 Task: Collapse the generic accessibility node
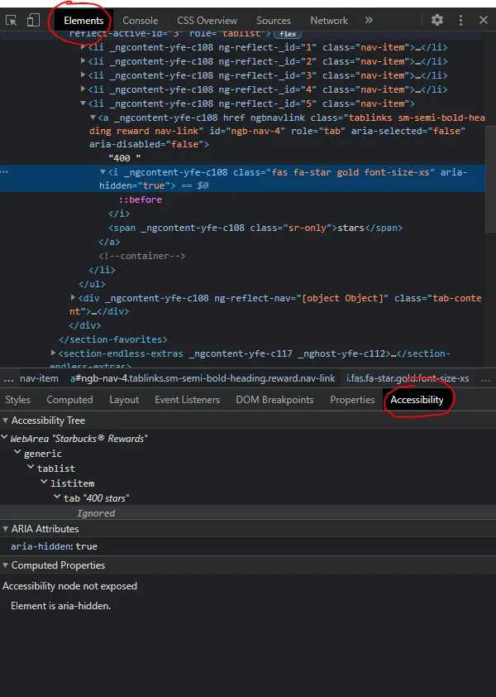pyautogui.click(x=17, y=452)
